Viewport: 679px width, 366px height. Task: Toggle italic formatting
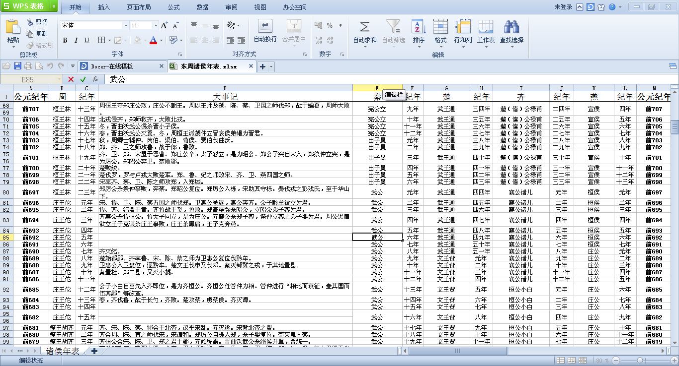[76, 40]
